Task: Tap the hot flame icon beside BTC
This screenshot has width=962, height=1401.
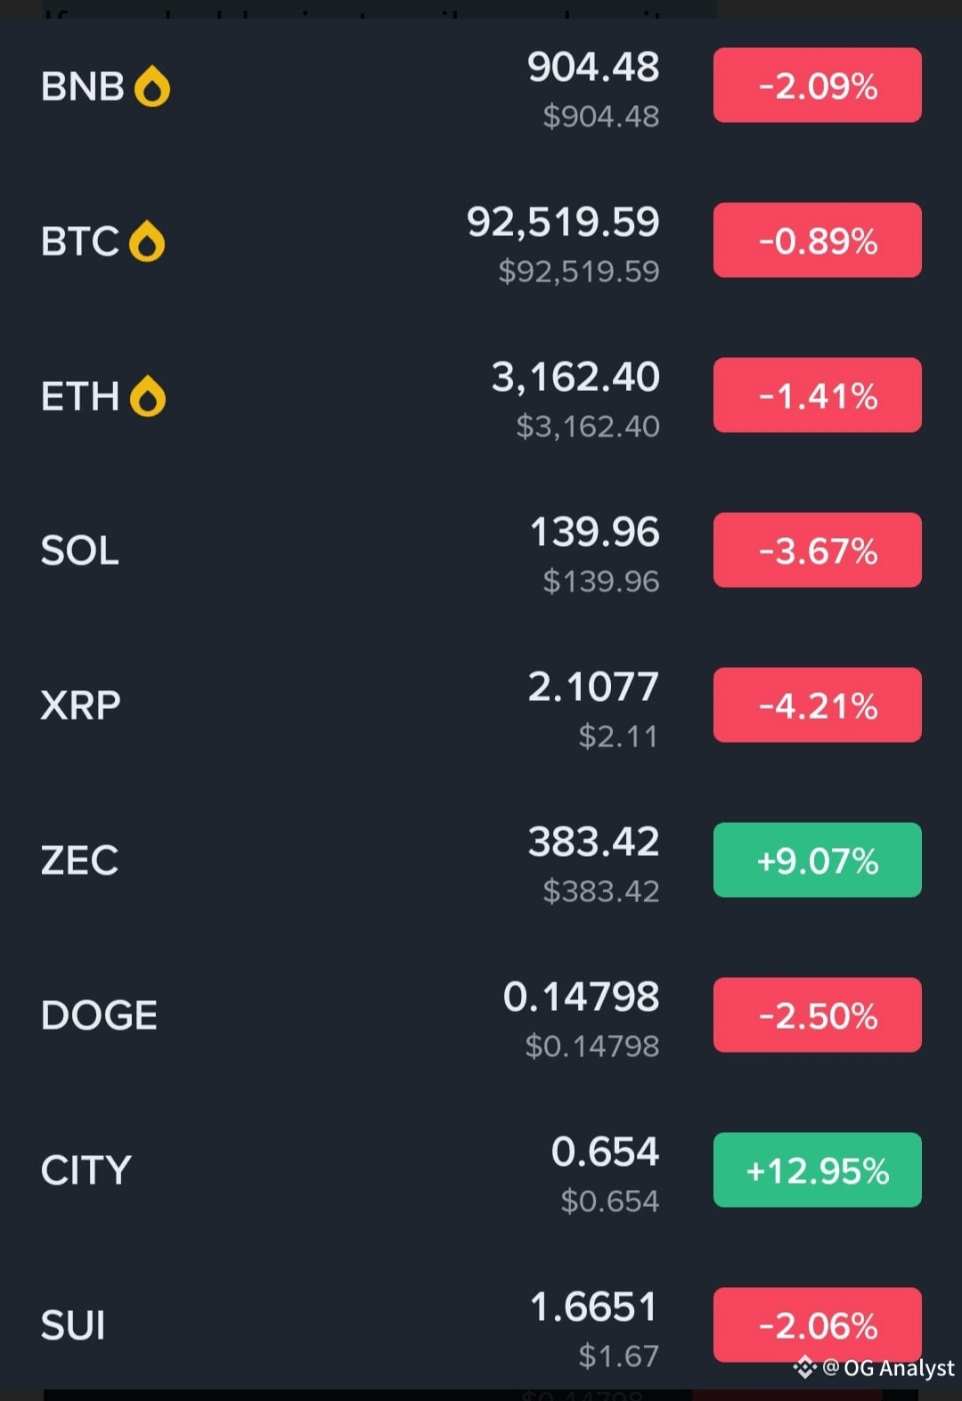Action: click(147, 242)
